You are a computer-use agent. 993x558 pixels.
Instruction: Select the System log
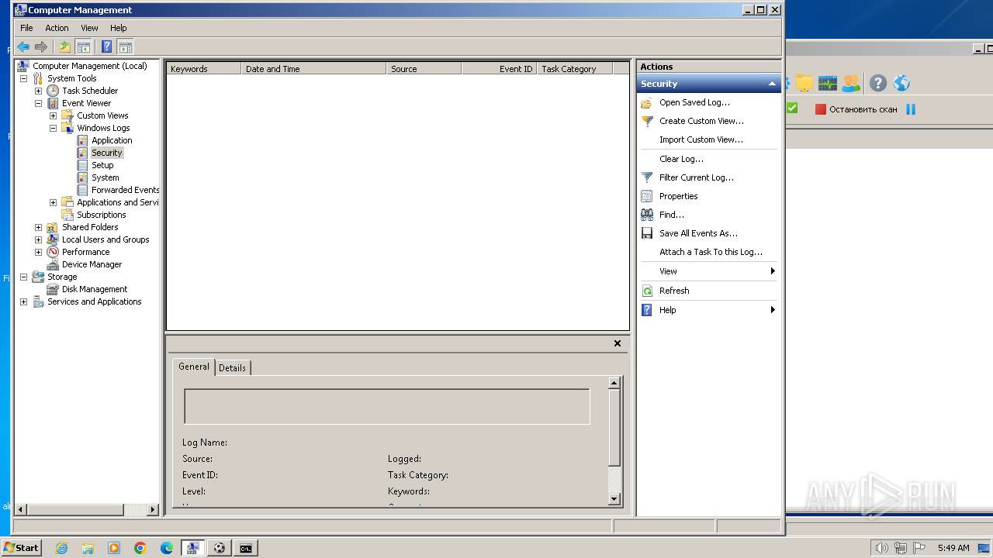105,177
